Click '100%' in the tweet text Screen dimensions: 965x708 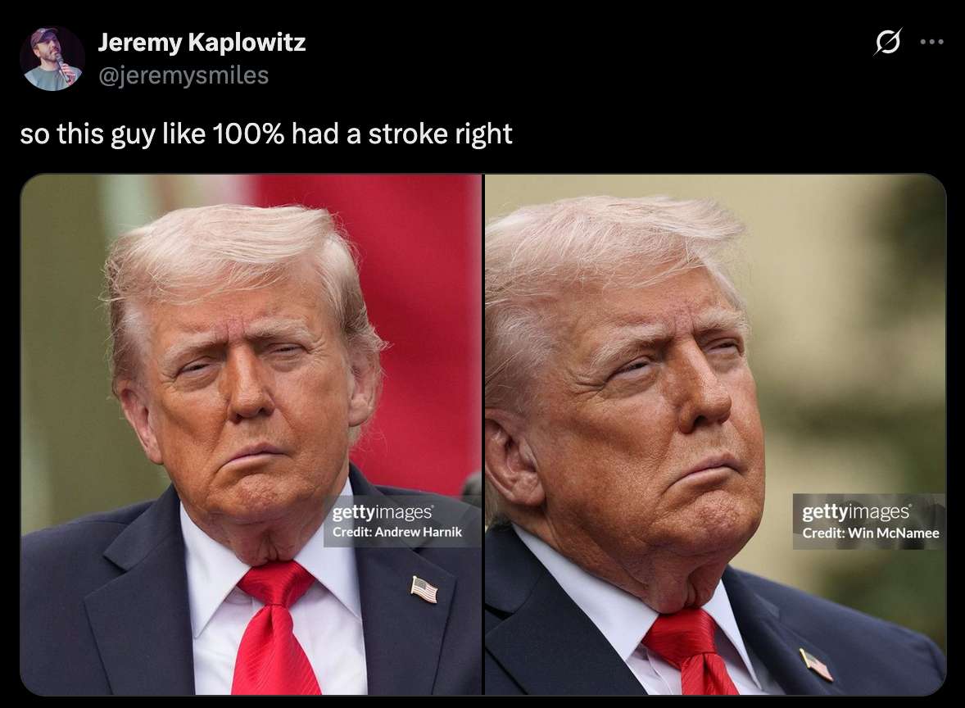click(x=248, y=134)
